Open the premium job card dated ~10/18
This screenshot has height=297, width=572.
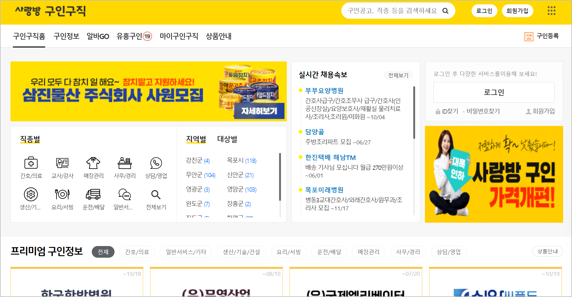[77, 282]
